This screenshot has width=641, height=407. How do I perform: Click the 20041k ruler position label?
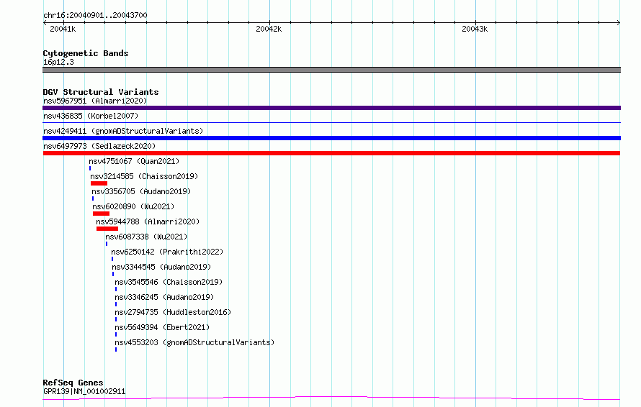(63, 29)
